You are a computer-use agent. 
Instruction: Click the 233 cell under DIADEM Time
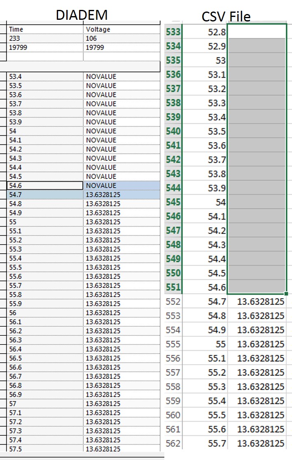click(x=45, y=38)
